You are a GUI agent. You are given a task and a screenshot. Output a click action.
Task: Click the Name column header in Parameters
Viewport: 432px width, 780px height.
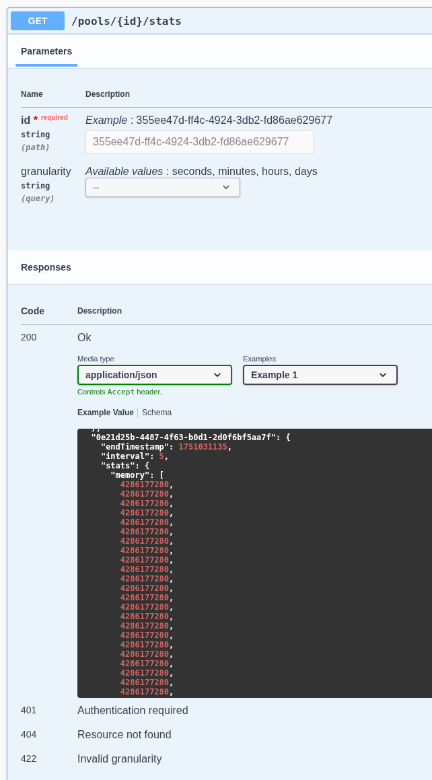32,94
